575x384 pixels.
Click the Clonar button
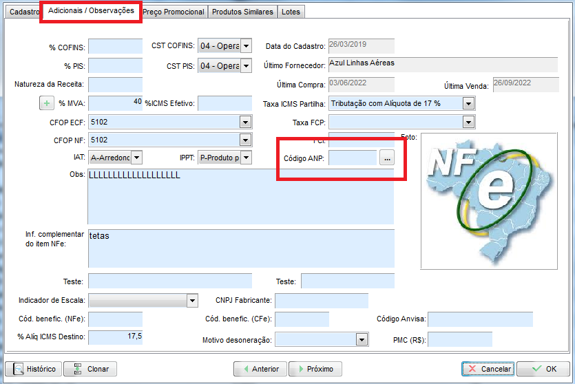point(90,369)
